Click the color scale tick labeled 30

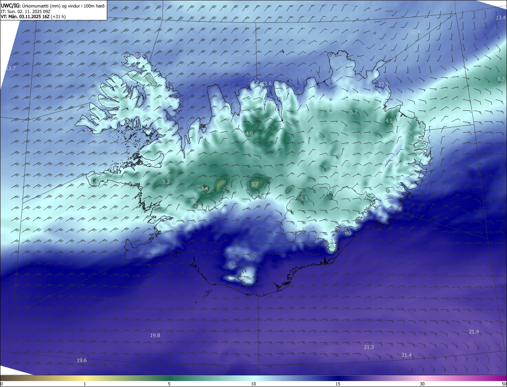pyautogui.click(x=422, y=384)
